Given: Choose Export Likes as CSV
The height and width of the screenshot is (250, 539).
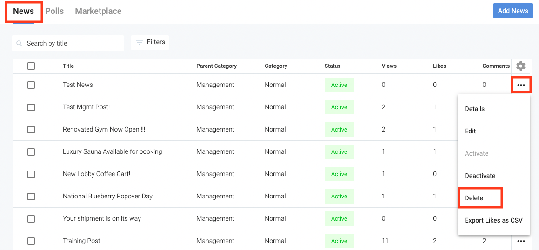Looking at the screenshot, I should click(493, 220).
